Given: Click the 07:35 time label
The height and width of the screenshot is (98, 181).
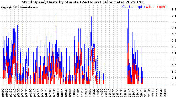Looking at the screenshot, I should pyautogui.click(x=54, y=93).
